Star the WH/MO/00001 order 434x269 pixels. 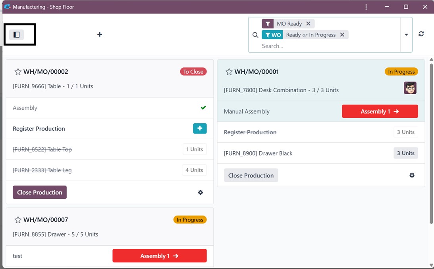229,72
